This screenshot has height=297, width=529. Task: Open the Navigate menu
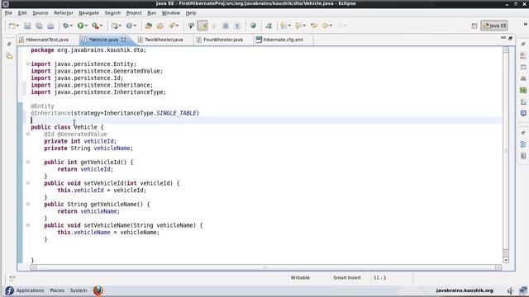[x=88, y=13]
